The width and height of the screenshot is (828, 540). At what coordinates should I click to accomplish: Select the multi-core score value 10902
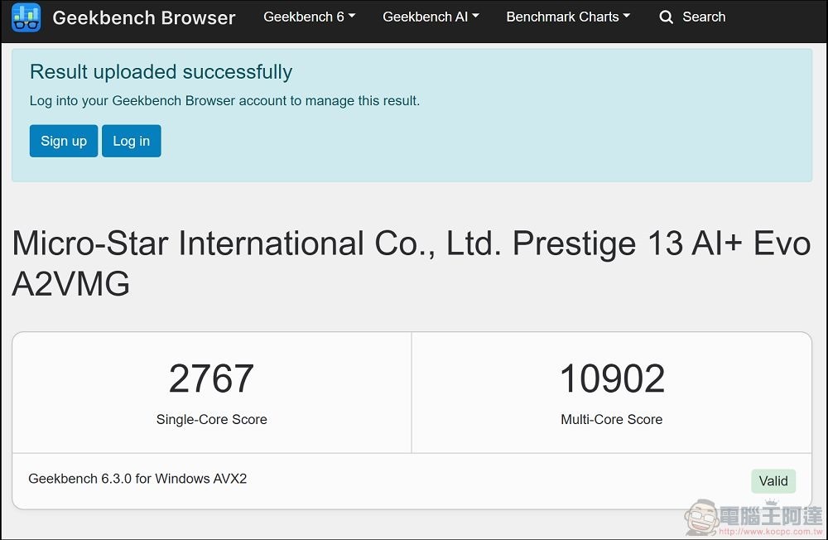coord(612,378)
